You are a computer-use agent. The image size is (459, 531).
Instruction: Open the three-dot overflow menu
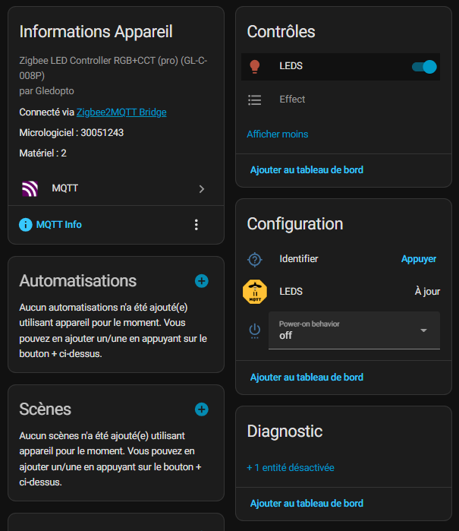[x=196, y=225]
